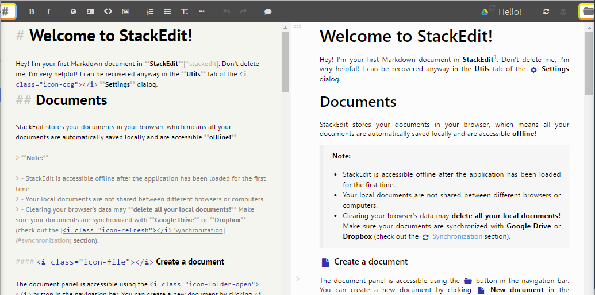Image resolution: width=595 pixels, height=295 pixels.
Task: Insert a code sample with angle-brackets icon
Action: (108, 11)
